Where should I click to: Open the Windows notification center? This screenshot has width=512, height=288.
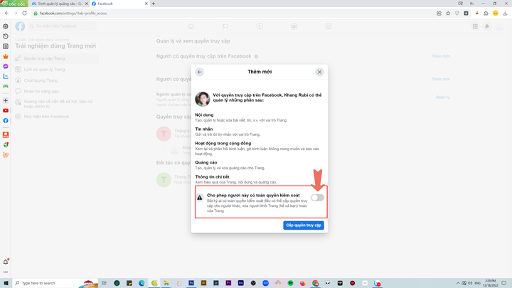tap(504, 283)
